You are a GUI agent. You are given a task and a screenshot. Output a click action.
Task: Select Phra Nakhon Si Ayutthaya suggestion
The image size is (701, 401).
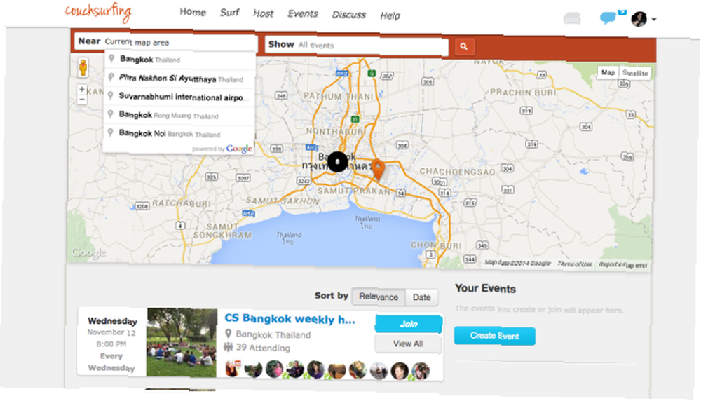(179, 79)
